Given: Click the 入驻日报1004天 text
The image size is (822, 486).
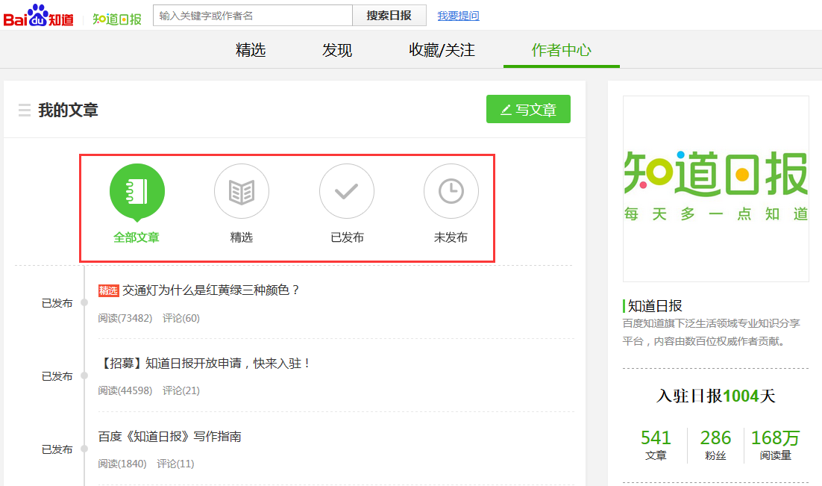Looking at the screenshot, I should coord(715,395).
